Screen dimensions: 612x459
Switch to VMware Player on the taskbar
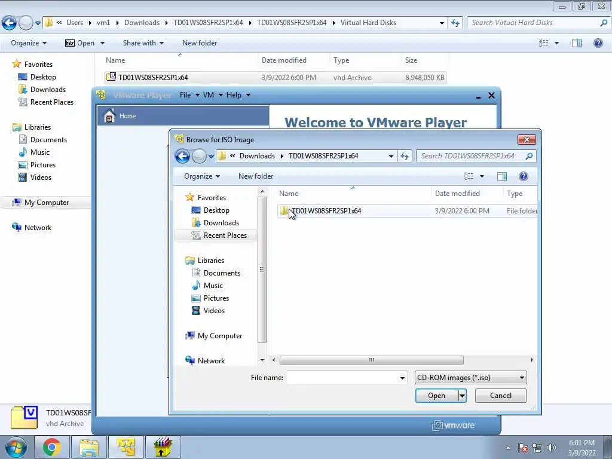pyautogui.click(x=126, y=447)
